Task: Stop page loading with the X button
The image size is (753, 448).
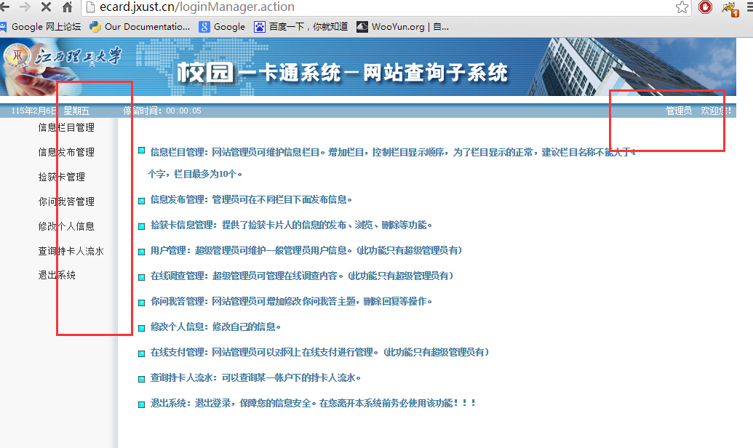Action: coord(46,7)
